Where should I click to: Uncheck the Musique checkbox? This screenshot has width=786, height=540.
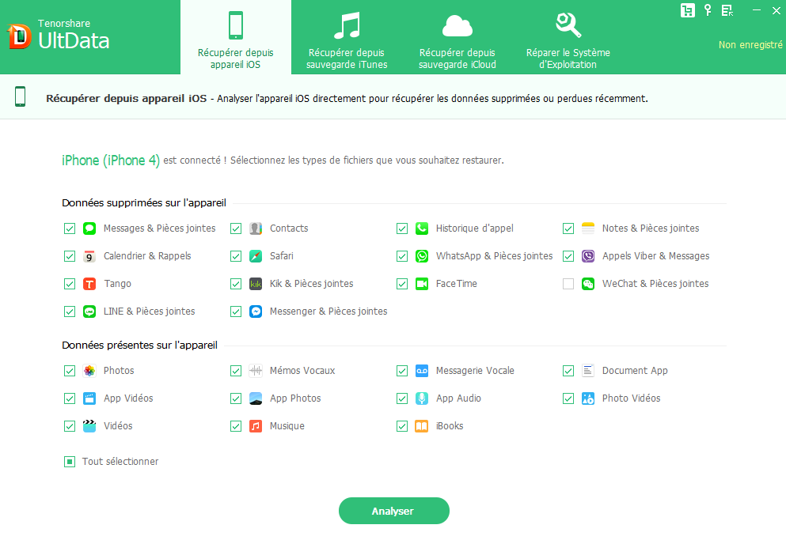(236, 426)
